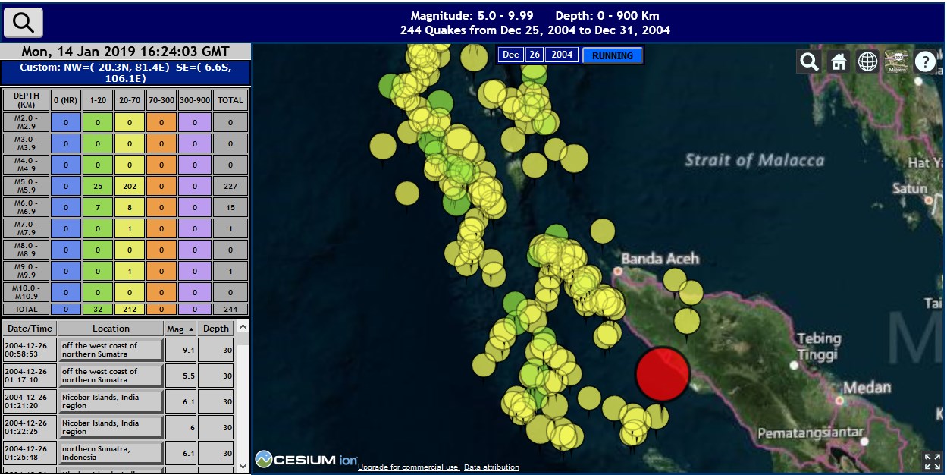This screenshot has height=475, width=947.
Task: Click the M6.0 - M6.9 row label
Action: point(27,207)
